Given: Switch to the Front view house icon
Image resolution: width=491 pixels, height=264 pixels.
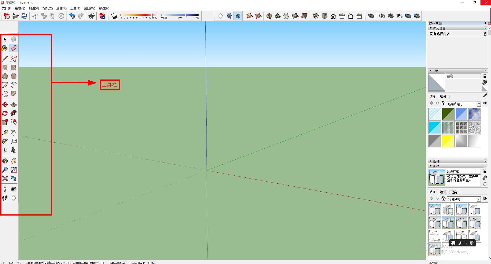Looking at the screenshot, I should tap(333, 16).
